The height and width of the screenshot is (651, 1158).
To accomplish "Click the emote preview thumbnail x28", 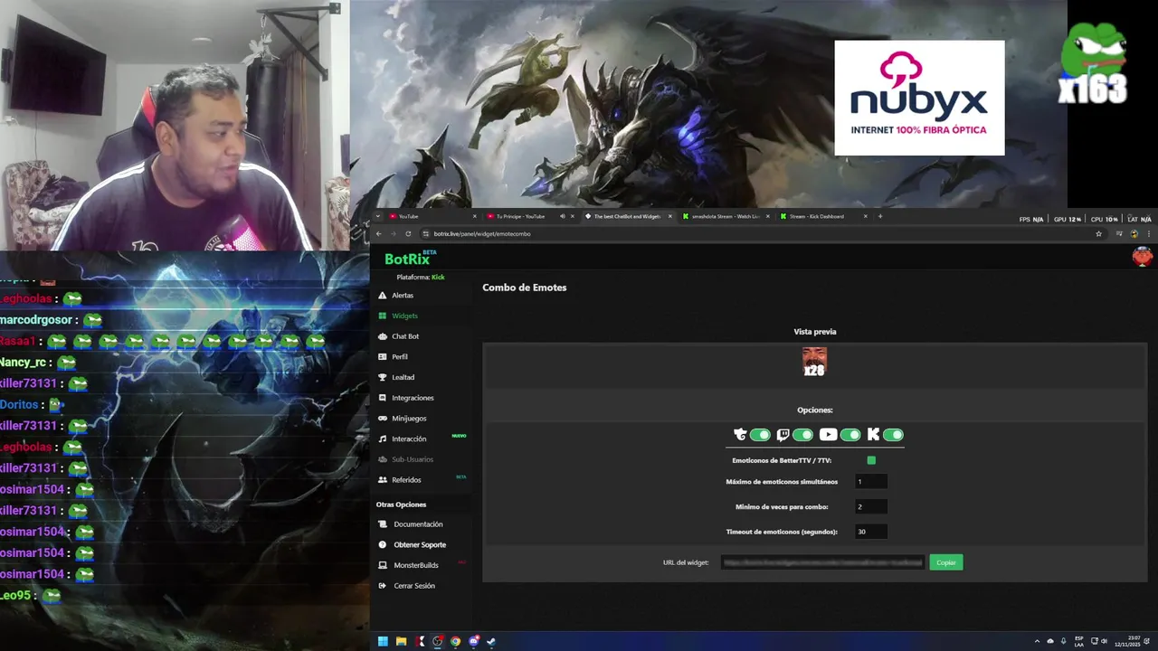I will point(814,362).
